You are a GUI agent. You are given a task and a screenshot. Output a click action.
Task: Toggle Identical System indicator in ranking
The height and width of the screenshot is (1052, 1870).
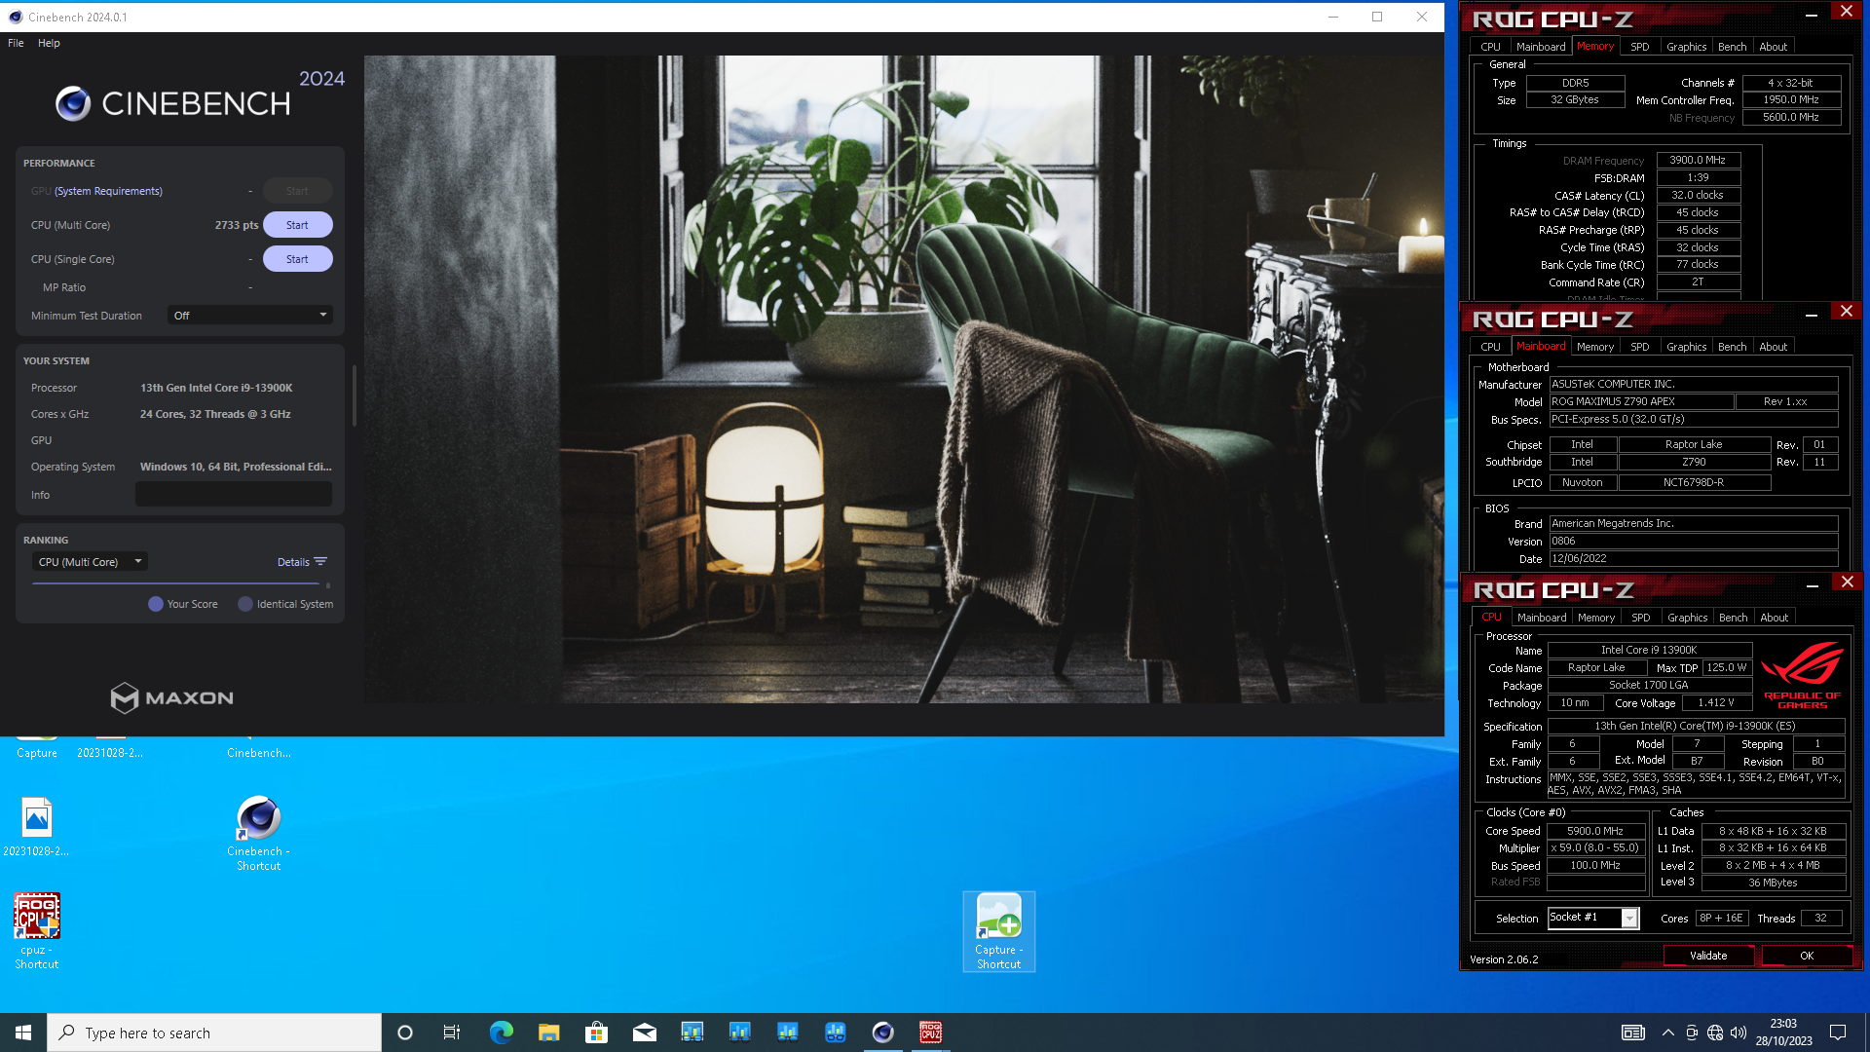[245, 604]
